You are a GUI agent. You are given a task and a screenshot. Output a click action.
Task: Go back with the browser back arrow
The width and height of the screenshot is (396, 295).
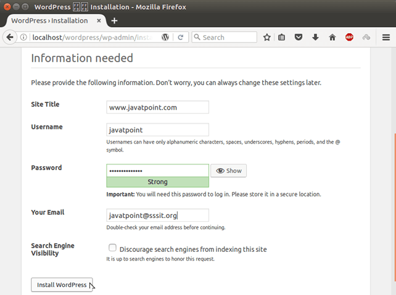tap(10, 38)
